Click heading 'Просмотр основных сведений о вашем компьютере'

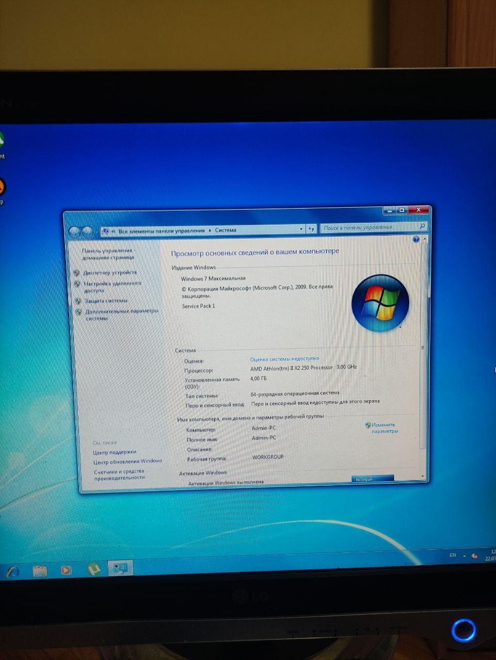pyautogui.click(x=255, y=252)
